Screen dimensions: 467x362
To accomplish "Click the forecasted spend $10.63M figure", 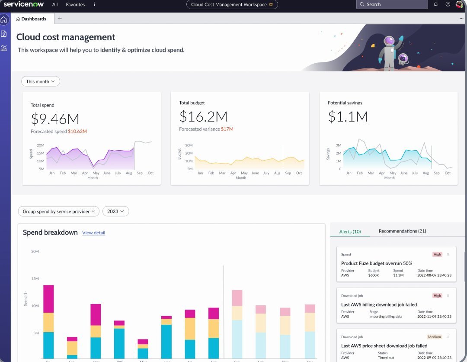I will [77, 131].
